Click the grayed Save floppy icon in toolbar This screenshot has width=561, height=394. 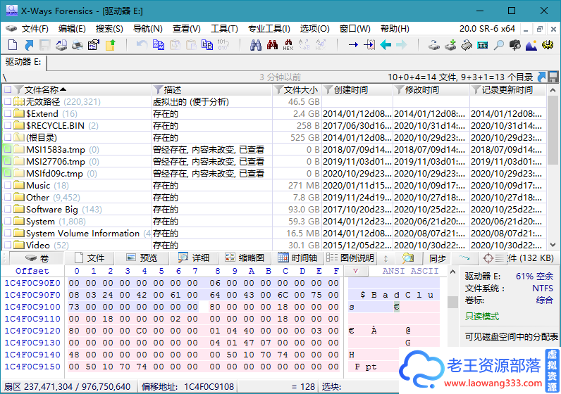point(44,45)
